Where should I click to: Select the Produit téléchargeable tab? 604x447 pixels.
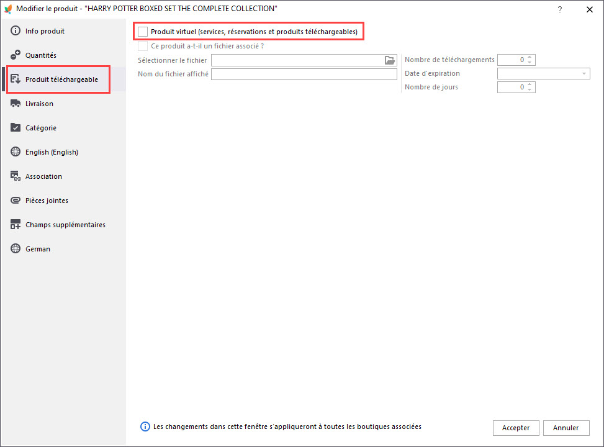[x=63, y=79]
